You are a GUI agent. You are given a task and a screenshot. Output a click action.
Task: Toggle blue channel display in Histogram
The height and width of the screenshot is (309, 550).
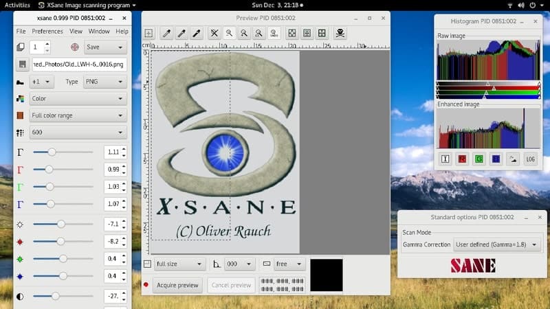click(x=496, y=159)
